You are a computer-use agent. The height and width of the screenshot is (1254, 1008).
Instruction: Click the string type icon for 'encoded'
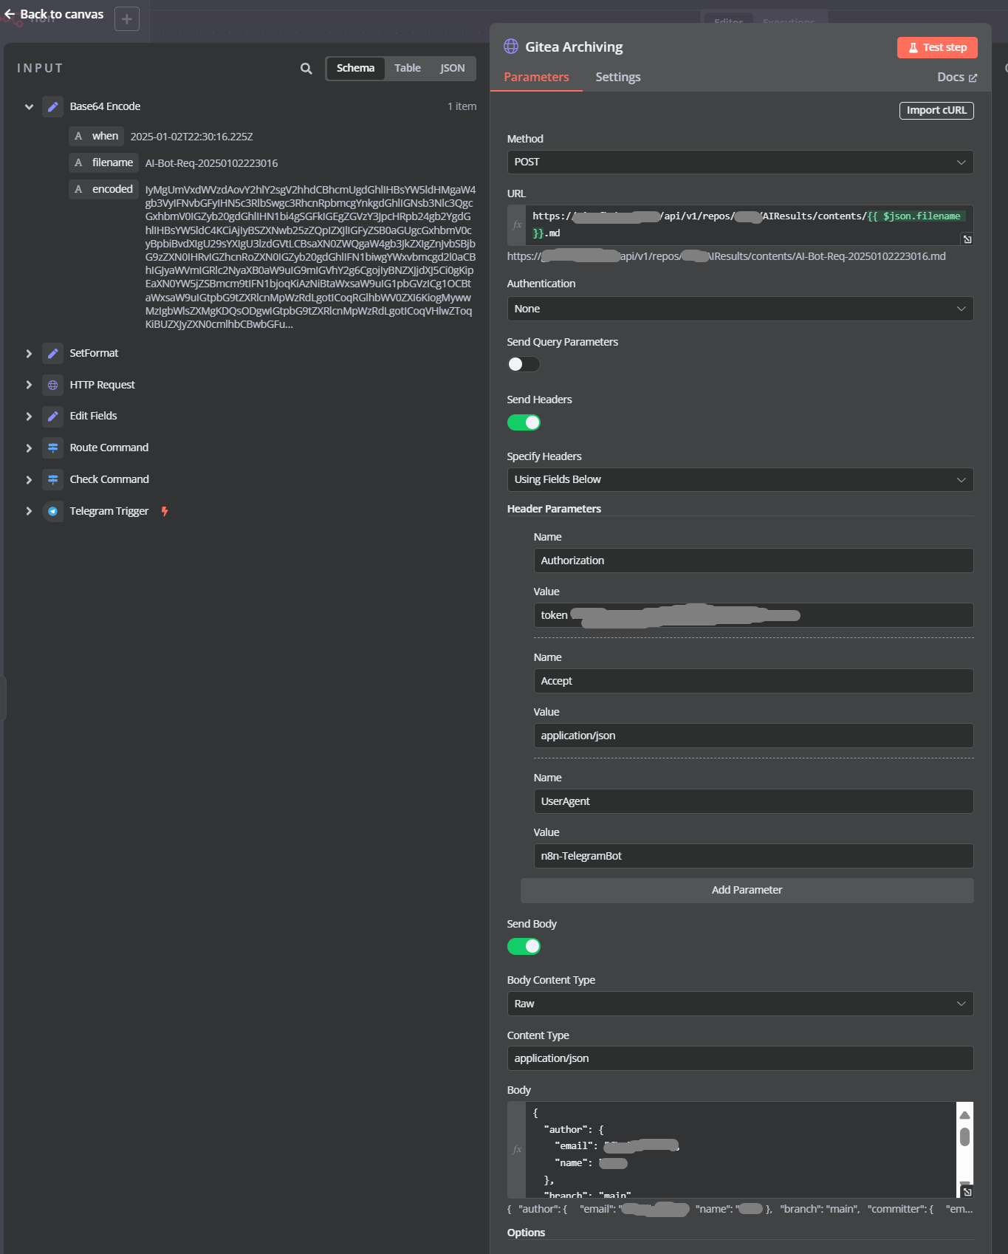78,189
